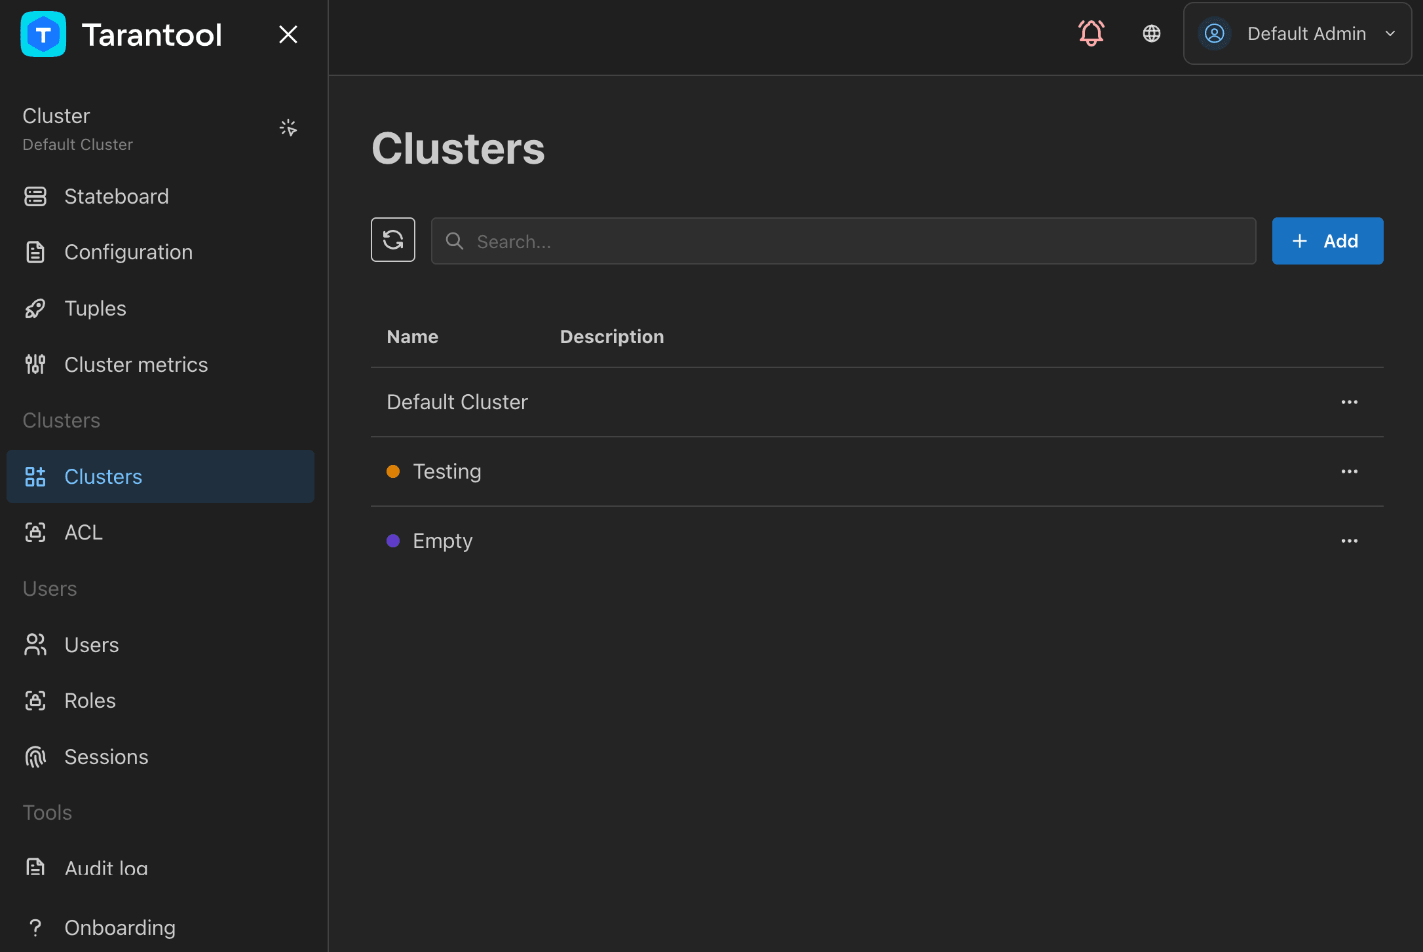Open Cluster metrics
1423x952 pixels.
pos(161,365)
